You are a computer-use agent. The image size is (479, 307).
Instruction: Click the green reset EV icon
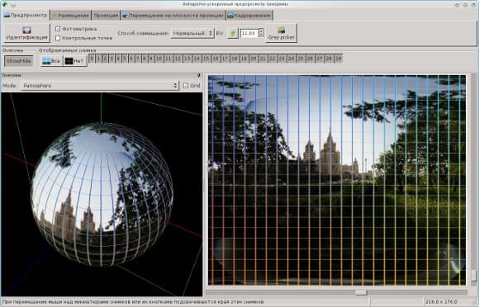(233, 33)
